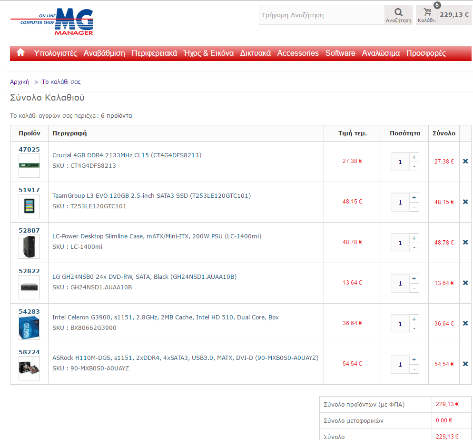473x440 pixels.
Task: Click the TeamGroup SSD thumbnail
Action: (x=29, y=206)
